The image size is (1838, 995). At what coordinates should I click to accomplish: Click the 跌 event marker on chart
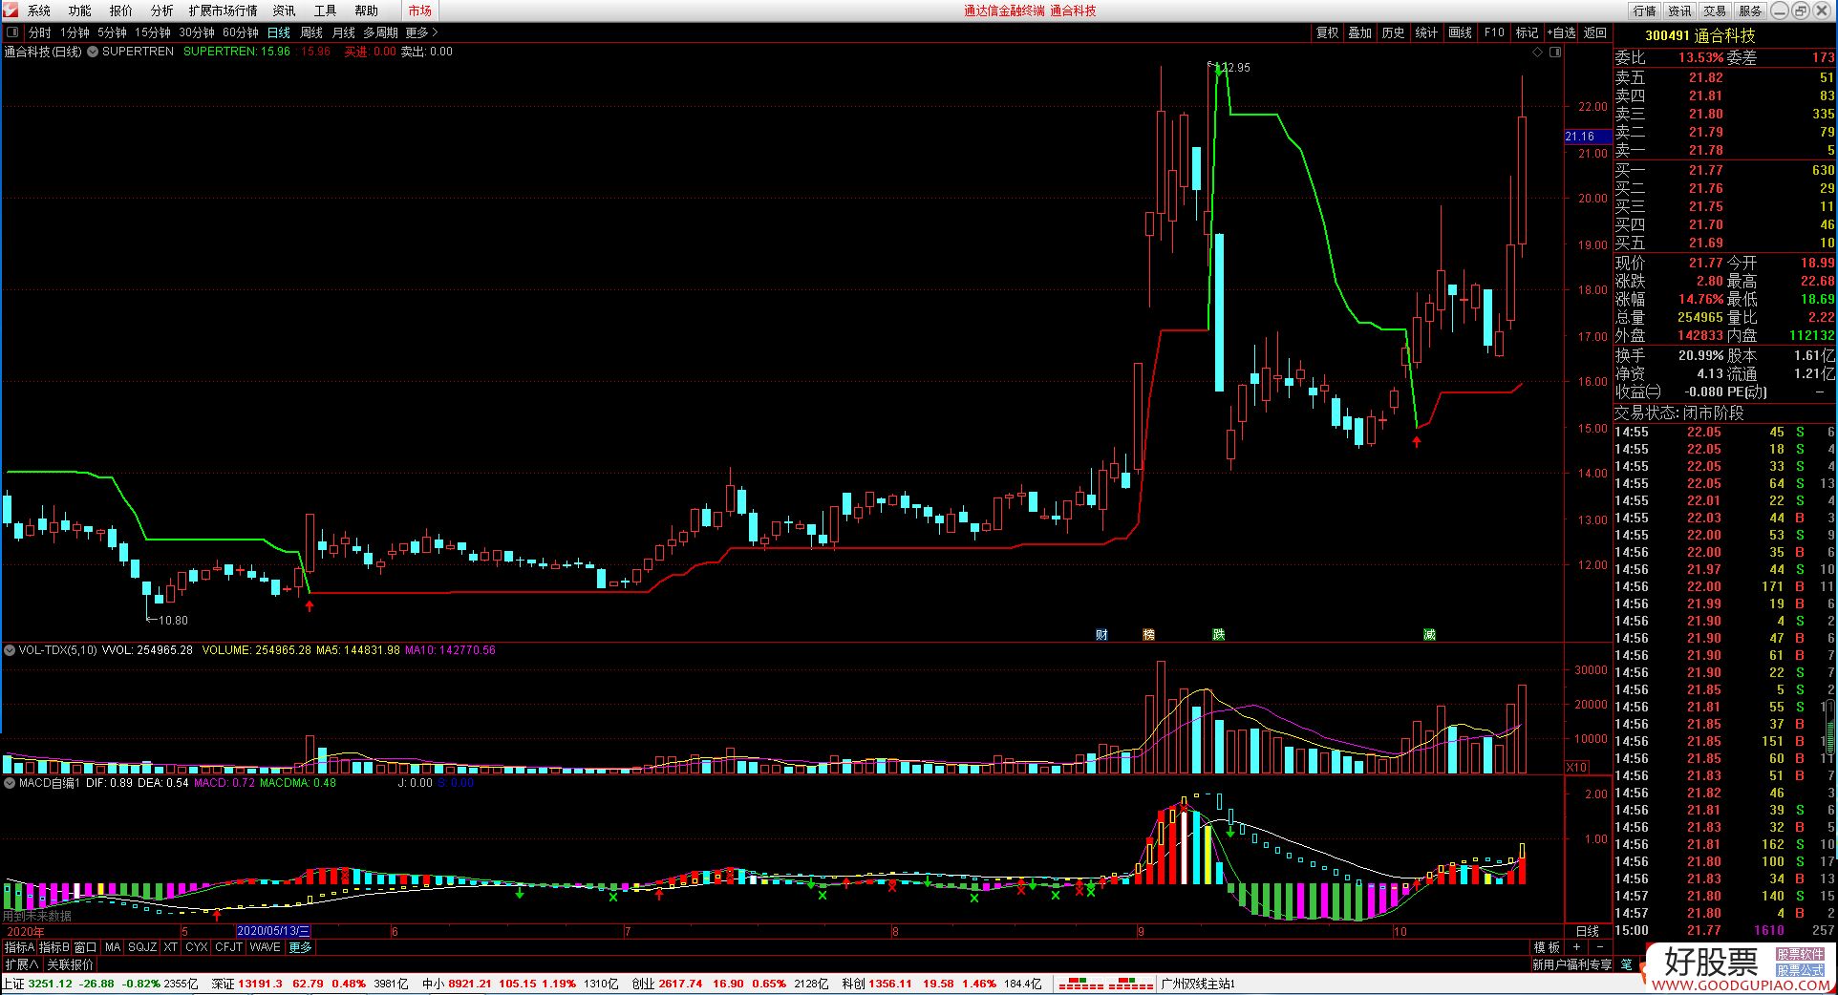1218,634
